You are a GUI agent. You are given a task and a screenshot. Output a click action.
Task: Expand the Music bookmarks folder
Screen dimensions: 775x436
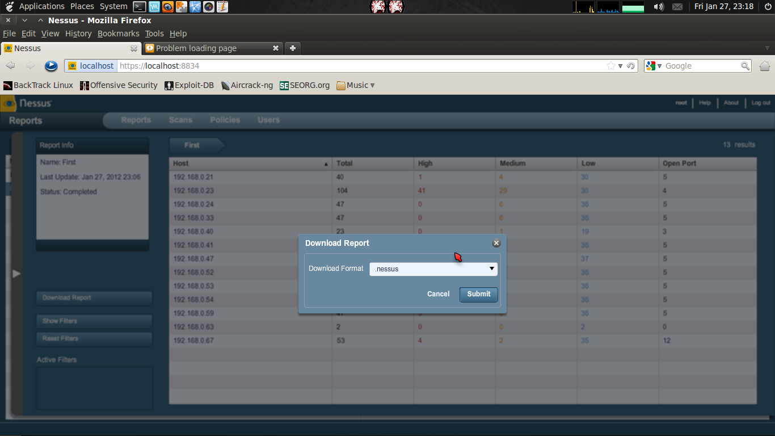pyautogui.click(x=356, y=85)
